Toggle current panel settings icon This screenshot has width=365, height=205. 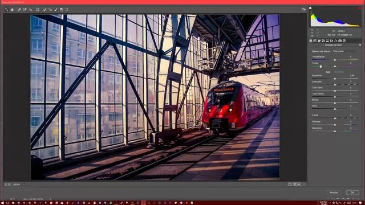point(304,184)
